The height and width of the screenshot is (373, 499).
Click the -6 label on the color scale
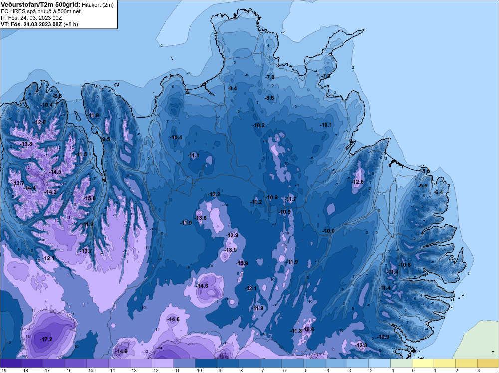pos(284,370)
